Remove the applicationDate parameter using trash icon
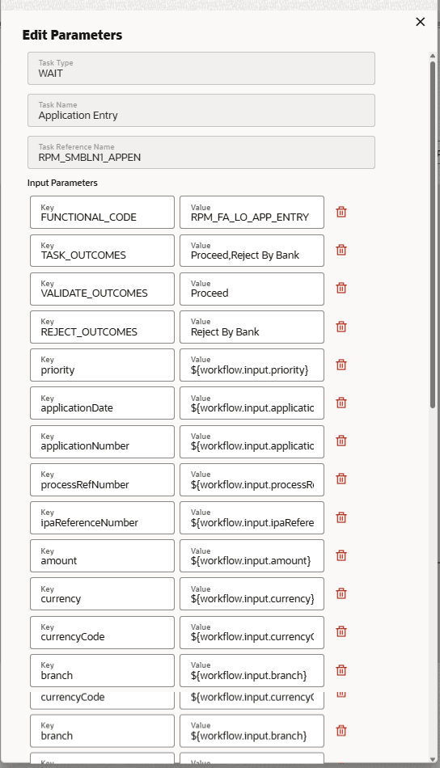 tap(341, 403)
